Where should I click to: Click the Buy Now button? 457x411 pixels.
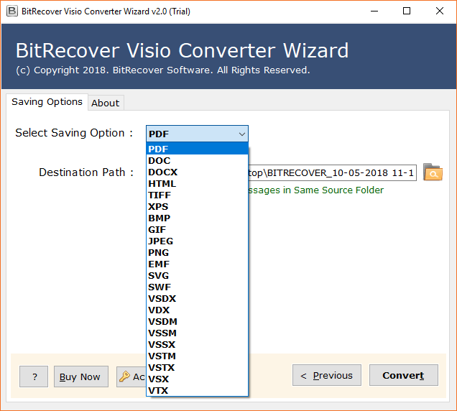[x=81, y=377]
